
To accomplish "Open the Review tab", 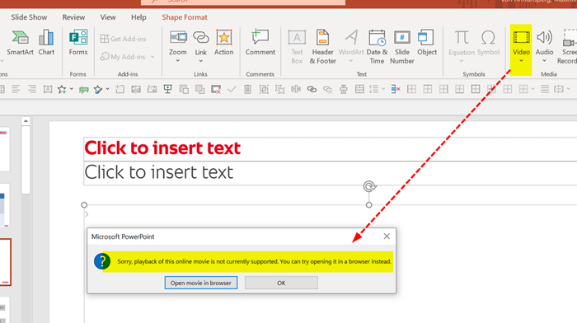I will click(x=73, y=17).
